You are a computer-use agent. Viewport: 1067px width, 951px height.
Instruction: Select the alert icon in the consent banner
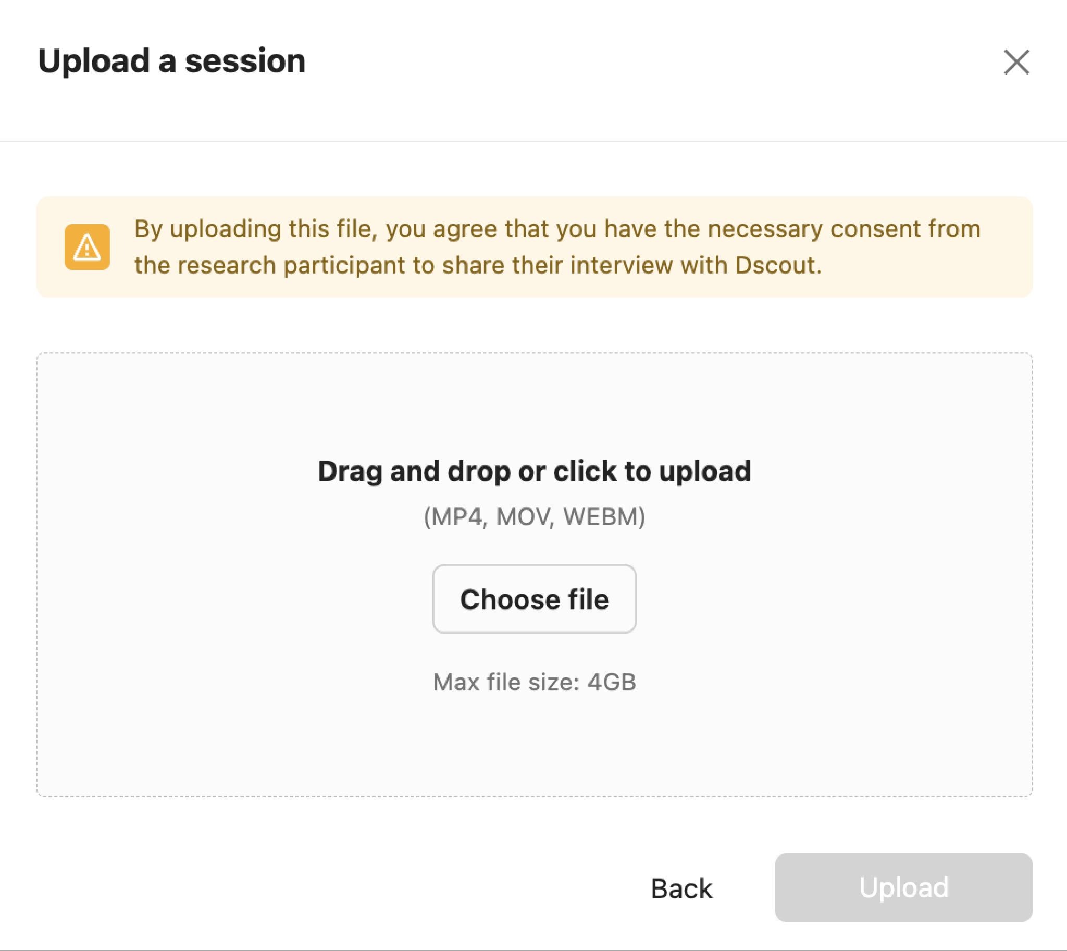87,247
